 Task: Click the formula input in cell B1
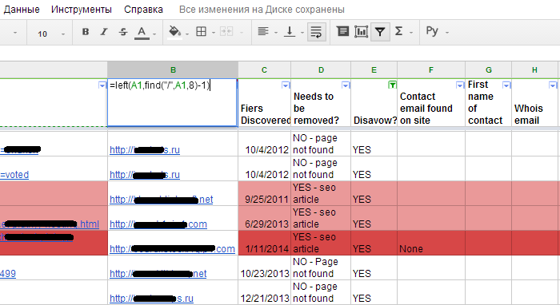pos(172,103)
